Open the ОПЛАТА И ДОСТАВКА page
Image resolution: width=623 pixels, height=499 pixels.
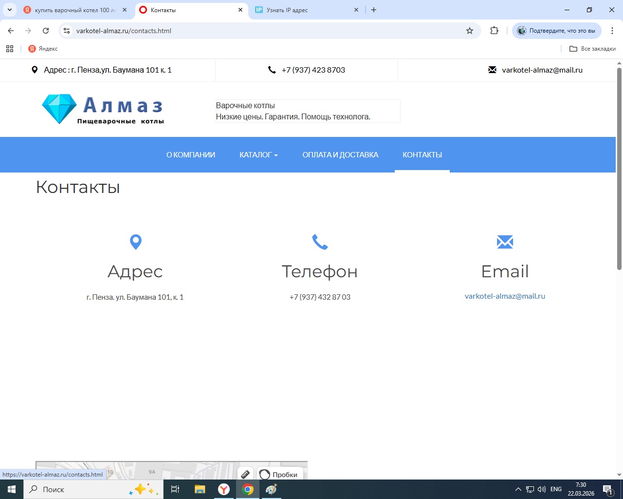point(340,155)
